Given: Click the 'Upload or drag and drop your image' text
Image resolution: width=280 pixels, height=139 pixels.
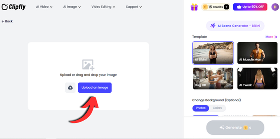Looking at the screenshot, I should 88,75.
